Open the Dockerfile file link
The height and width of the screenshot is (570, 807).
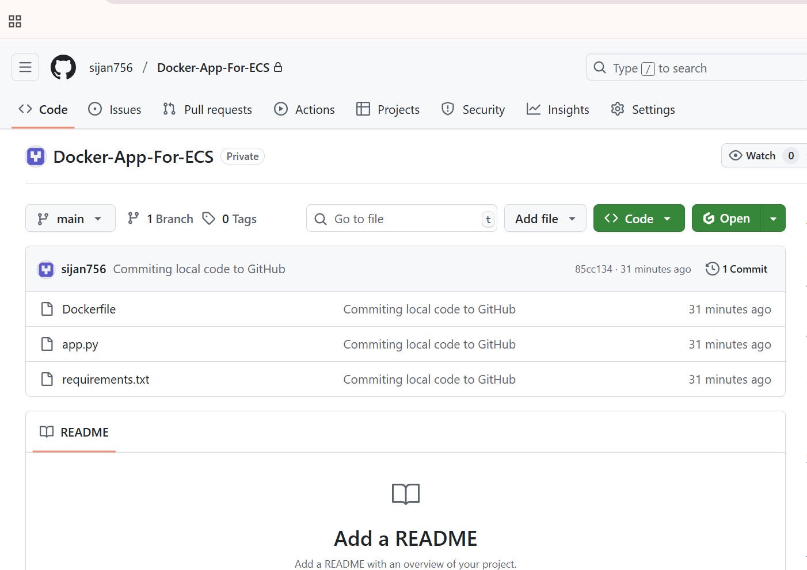pos(89,309)
